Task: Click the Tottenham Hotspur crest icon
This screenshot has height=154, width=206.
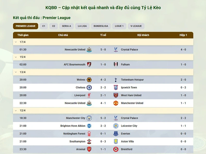Action: [x=116, y=80]
